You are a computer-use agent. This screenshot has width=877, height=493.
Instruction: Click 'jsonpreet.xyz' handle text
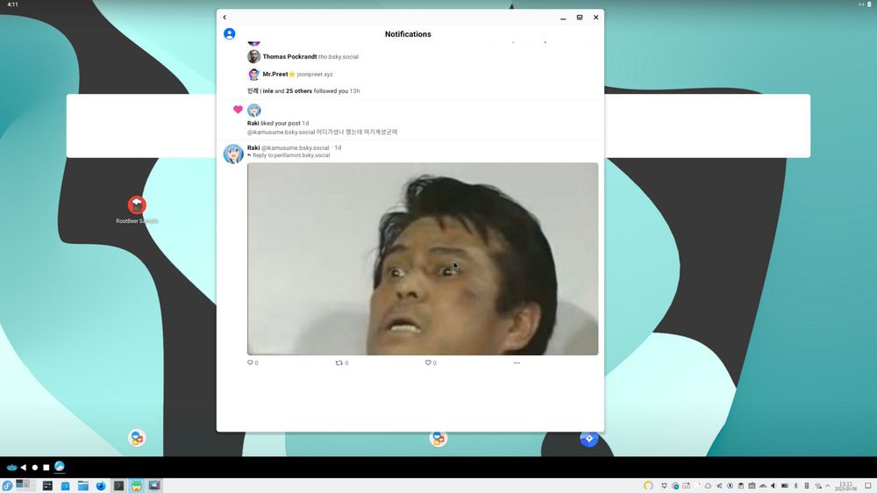pyautogui.click(x=314, y=74)
